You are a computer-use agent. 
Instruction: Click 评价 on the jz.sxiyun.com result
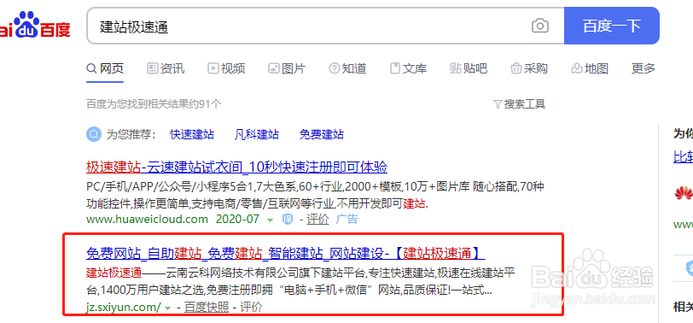click(x=251, y=307)
